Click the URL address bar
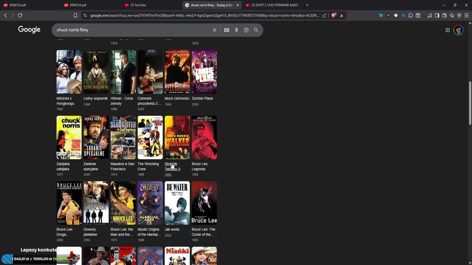The height and width of the screenshot is (265, 472). click(204, 15)
